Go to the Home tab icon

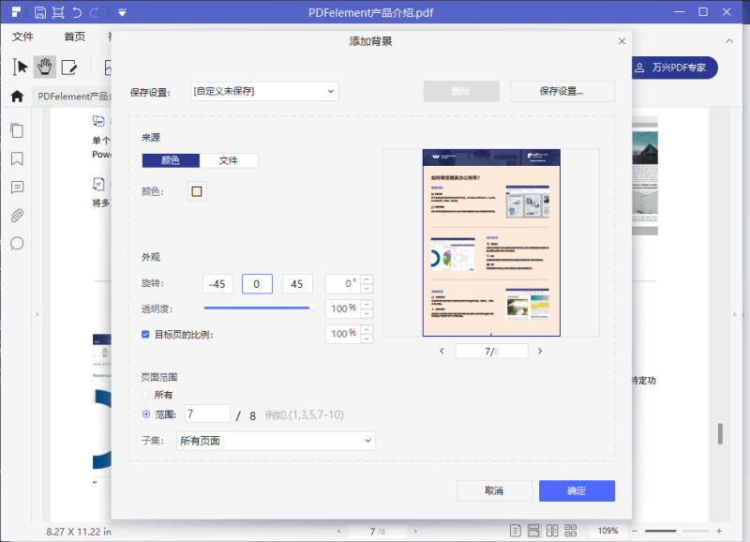click(16, 96)
